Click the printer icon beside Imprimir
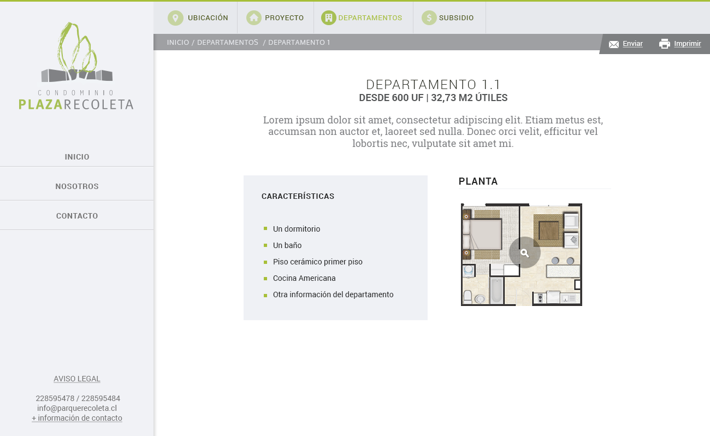The image size is (710, 436). coord(665,44)
